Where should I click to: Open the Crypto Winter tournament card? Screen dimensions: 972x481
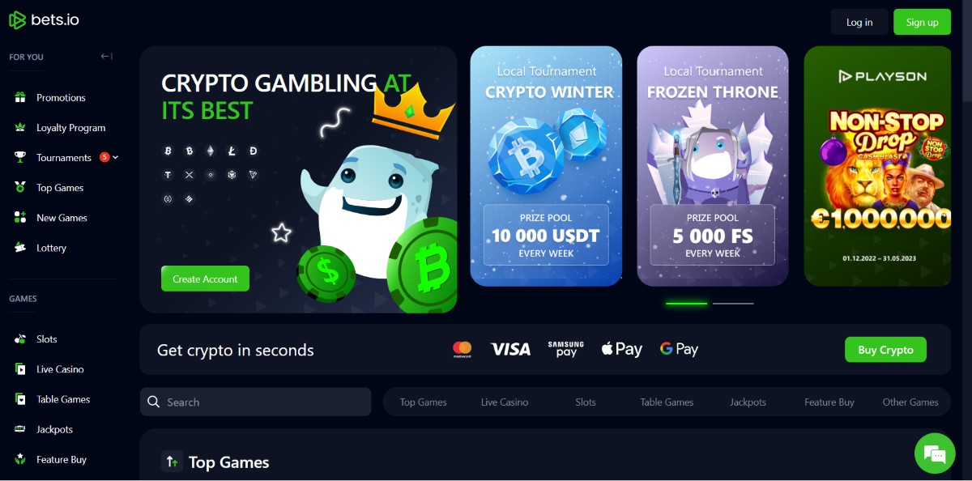[x=546, y=166]
